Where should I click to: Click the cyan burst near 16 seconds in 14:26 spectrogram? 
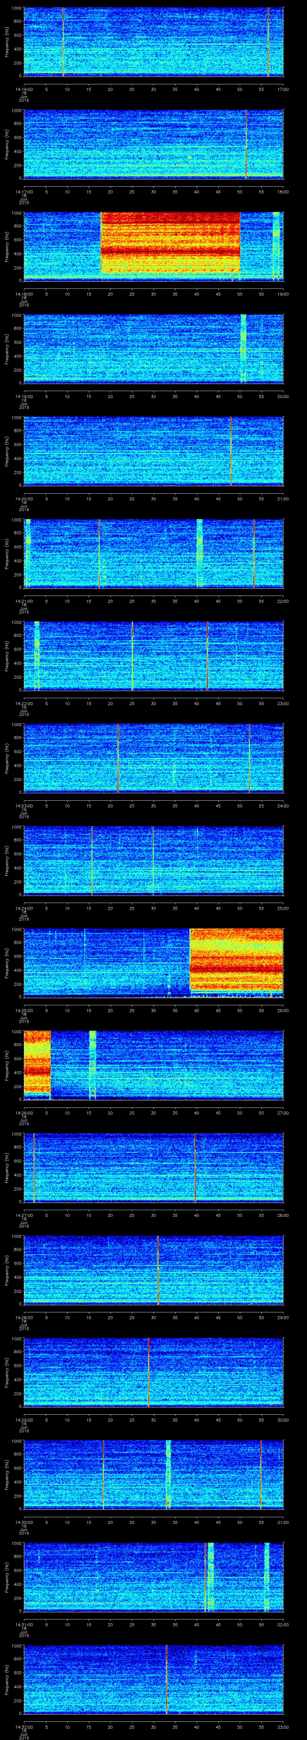(92, 1065)
